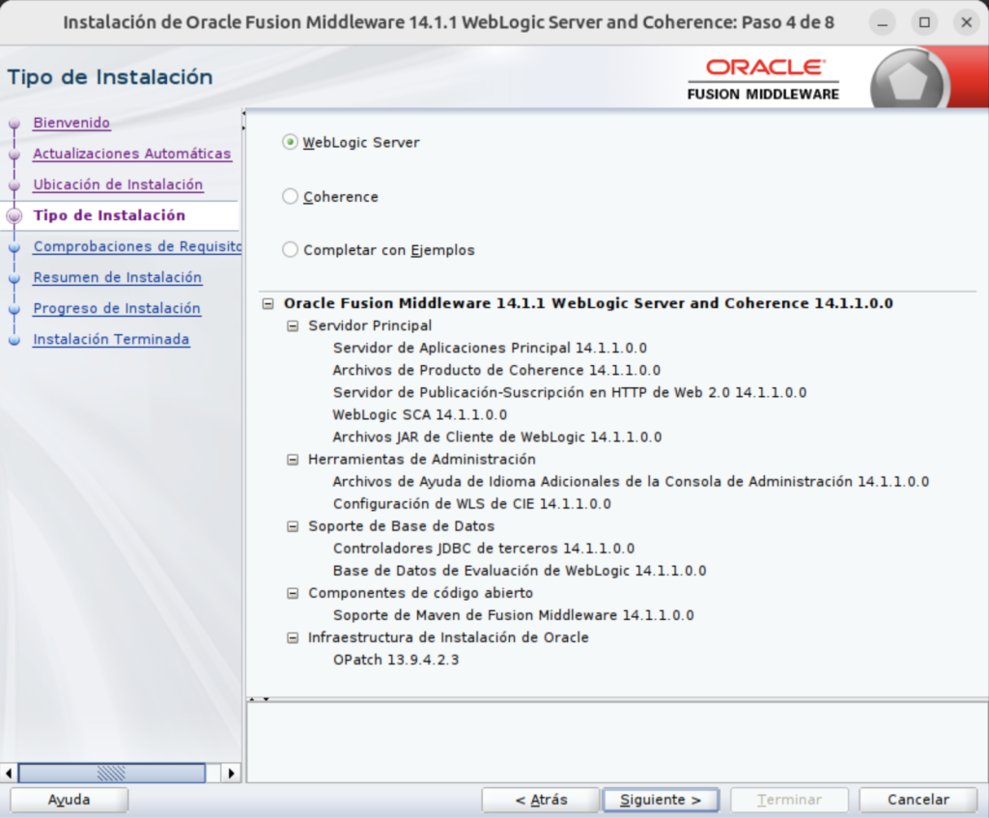Click Atrás to go back
The image size is (989, 818).
pyautogui.click(x=540, y=800)
